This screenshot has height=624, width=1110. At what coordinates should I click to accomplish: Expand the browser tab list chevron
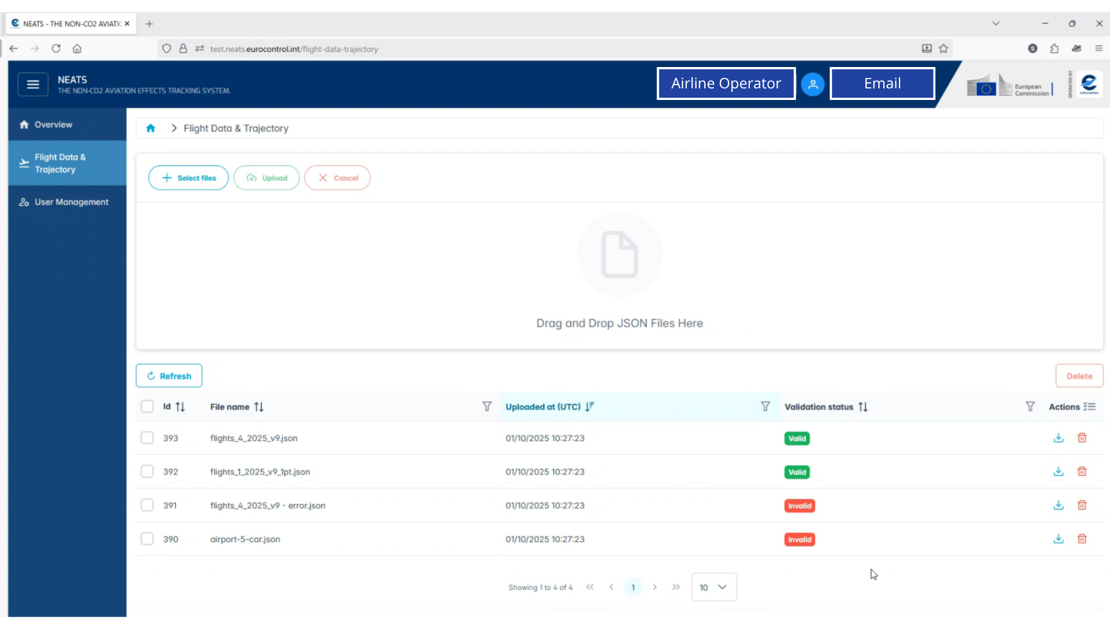pyautogui.click(x=996, y=24)
